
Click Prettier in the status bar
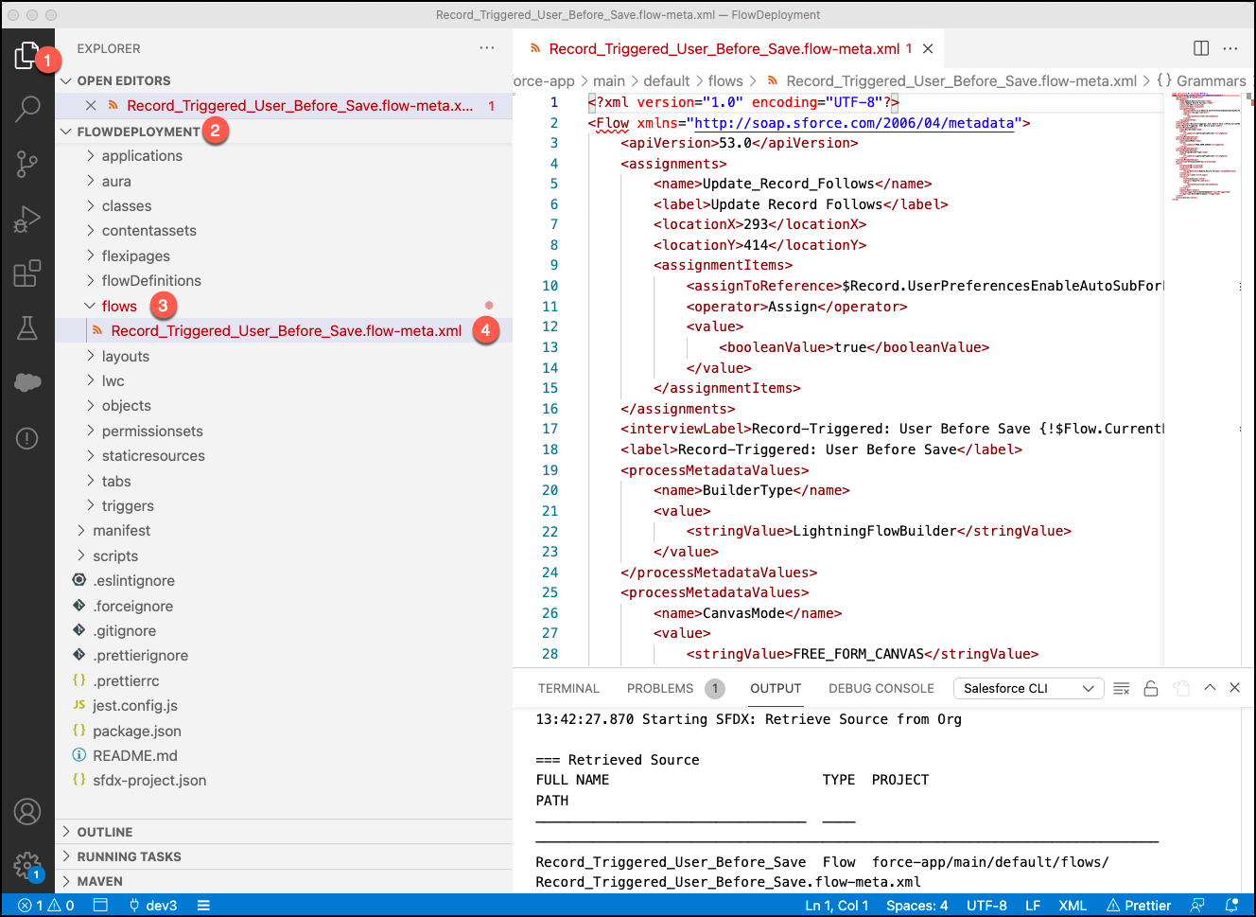pyautogui.click(x=1139, y=905)
